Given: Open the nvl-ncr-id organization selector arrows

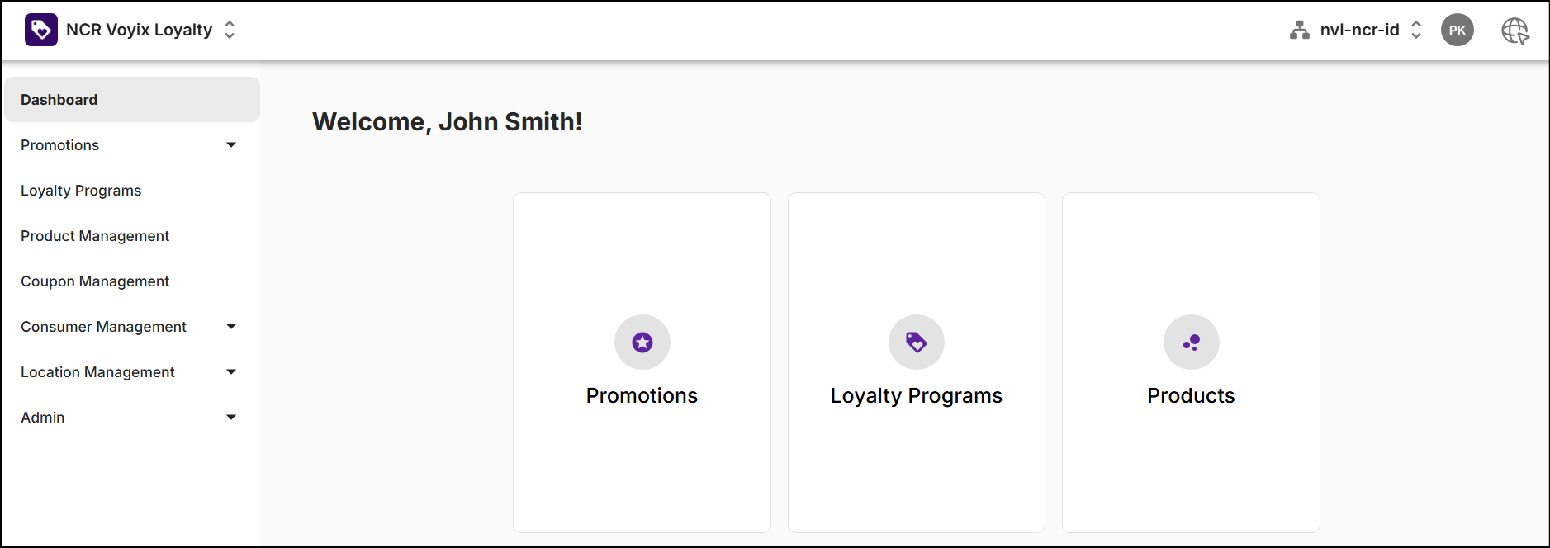Looking at the screenshot, I should tap(1415, 30).
